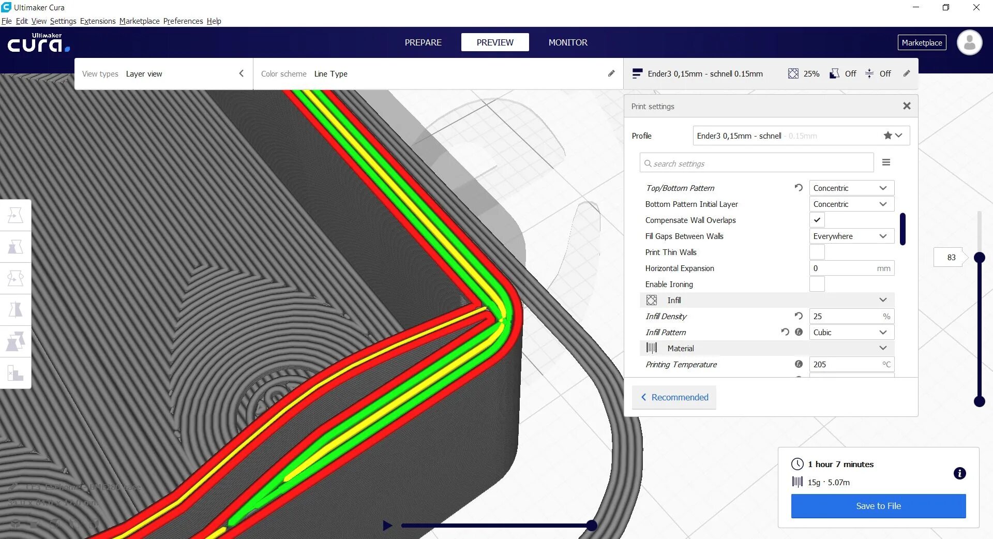Click the adhesion Off icon in summary bar
The width and height of the screenshot is (993, 539).
869,73
